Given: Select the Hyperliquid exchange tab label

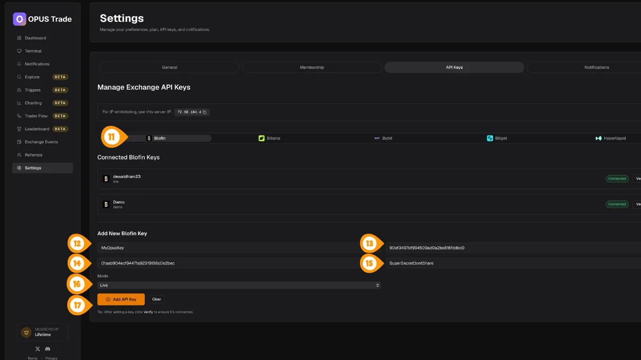Looking at the screenshot, I should pyautogui.click(x=615, y=138).
